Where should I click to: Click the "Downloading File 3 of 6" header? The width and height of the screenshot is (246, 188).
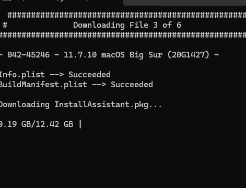pos(127,25)
